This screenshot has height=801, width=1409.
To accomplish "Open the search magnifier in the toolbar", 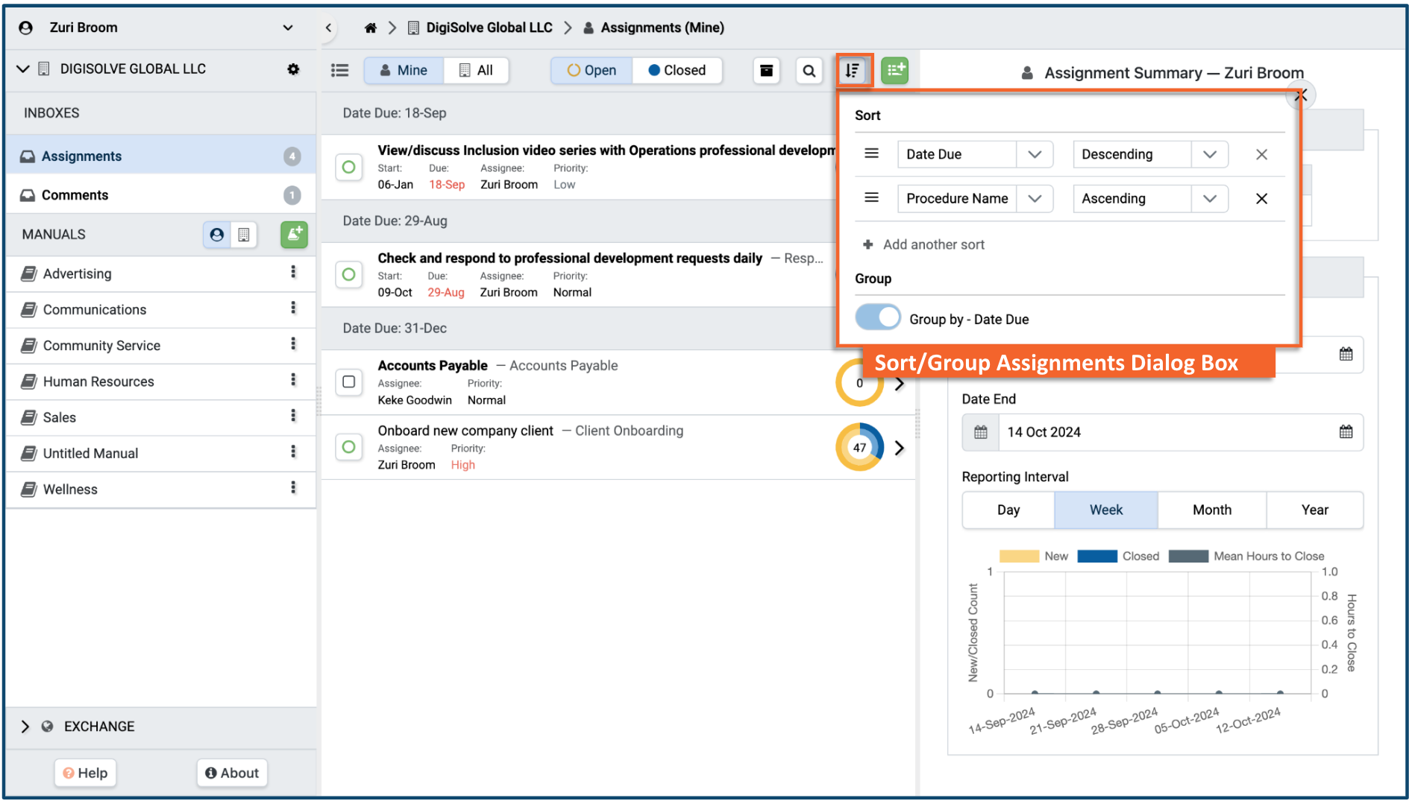I will coord(809,71).
